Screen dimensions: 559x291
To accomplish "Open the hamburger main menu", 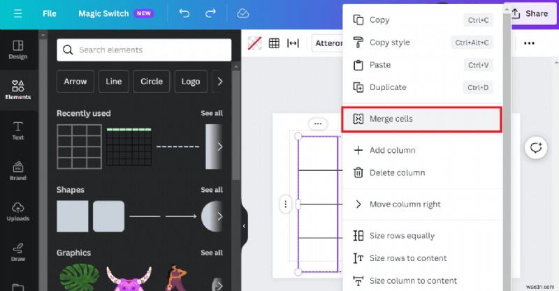I will pos(17,13).
